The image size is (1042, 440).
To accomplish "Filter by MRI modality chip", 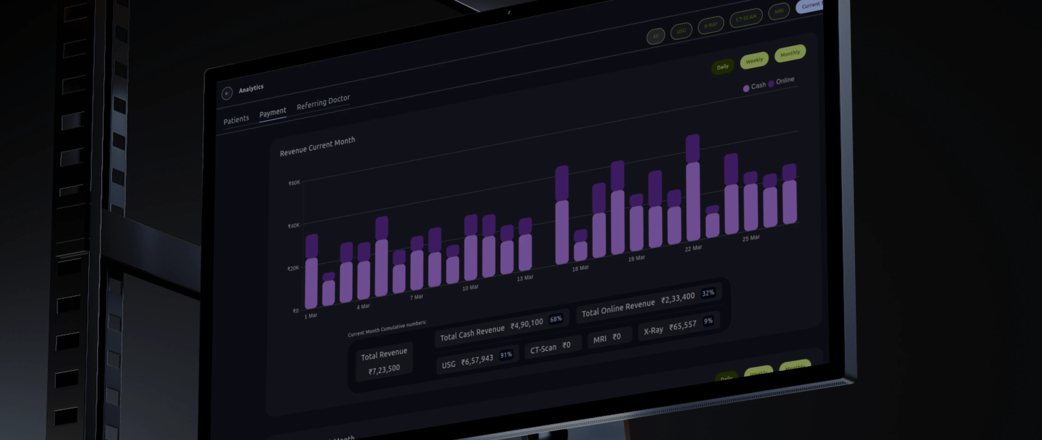I will [779, 11].
